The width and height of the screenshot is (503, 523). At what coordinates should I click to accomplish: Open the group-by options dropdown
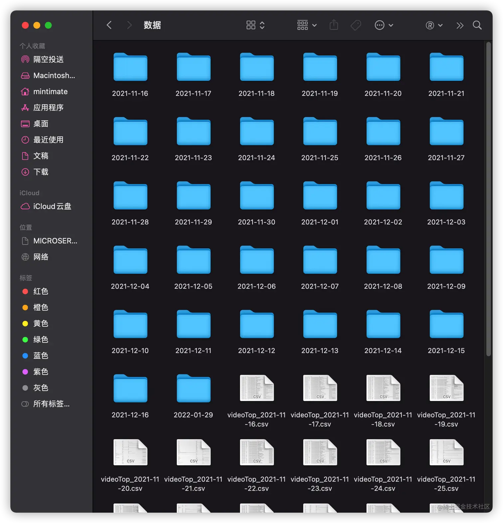(x=307, y=25)
